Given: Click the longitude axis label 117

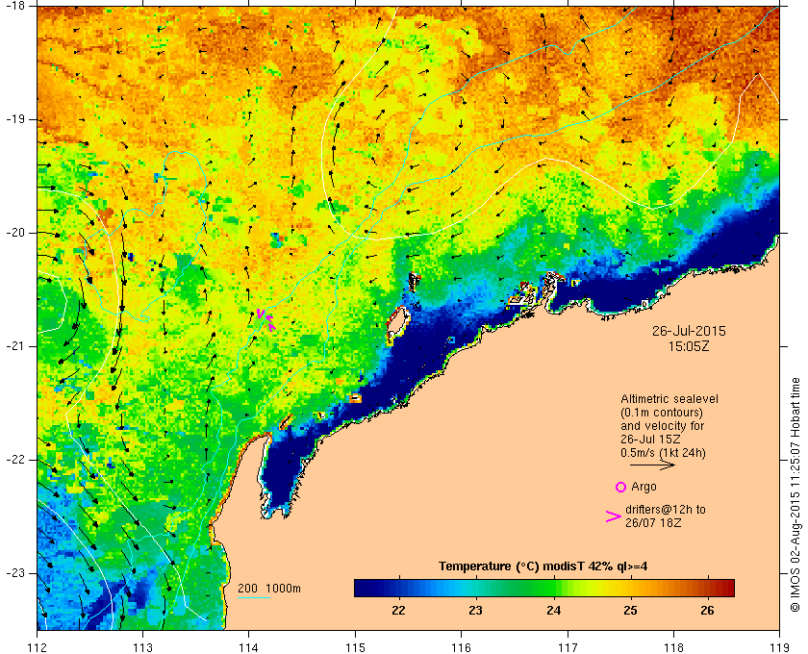Looking at the screenshot, I should click(x=568, y=647).
